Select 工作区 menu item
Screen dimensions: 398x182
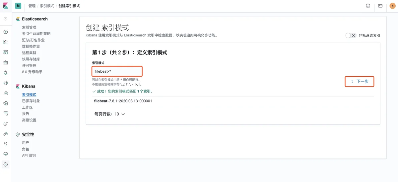tap(27, 107)
